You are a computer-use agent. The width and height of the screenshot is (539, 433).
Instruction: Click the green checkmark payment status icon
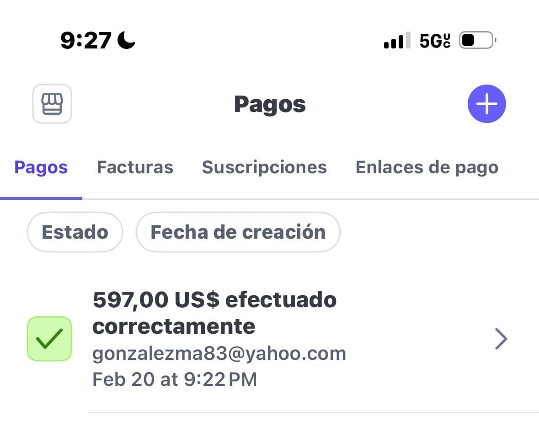(x=49, y=339)
